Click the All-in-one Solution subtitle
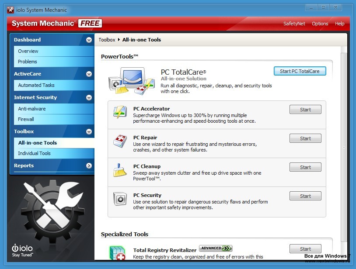The image size is (356, 269). pos(183,79)
